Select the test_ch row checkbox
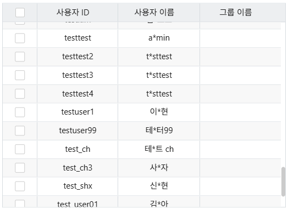This screenshot has width=288, height=210. 20,149
